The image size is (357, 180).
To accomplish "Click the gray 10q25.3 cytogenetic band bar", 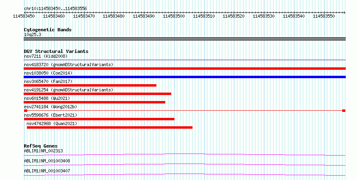I will [185, 39].
